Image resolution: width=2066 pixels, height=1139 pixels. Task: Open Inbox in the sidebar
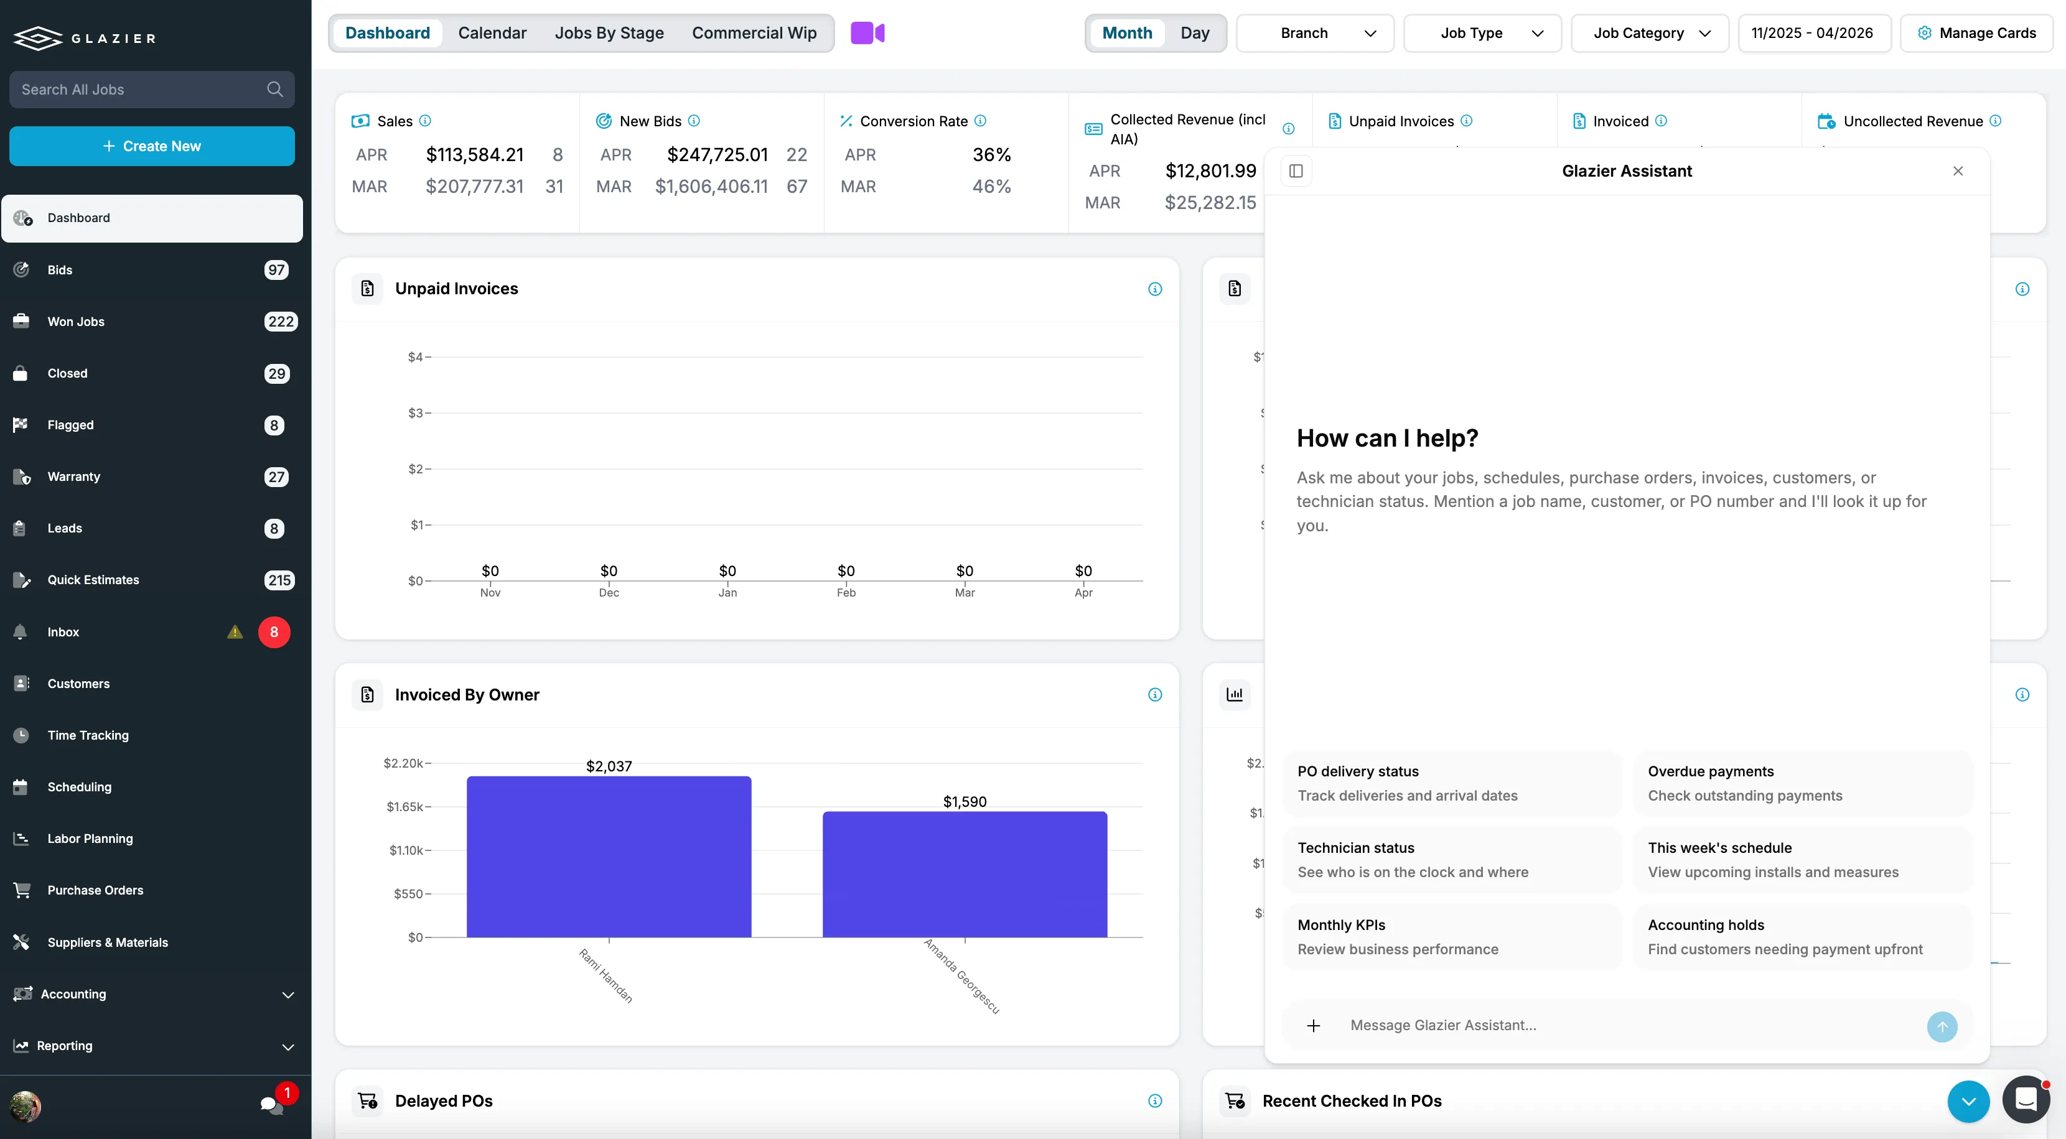pos(152,631)
